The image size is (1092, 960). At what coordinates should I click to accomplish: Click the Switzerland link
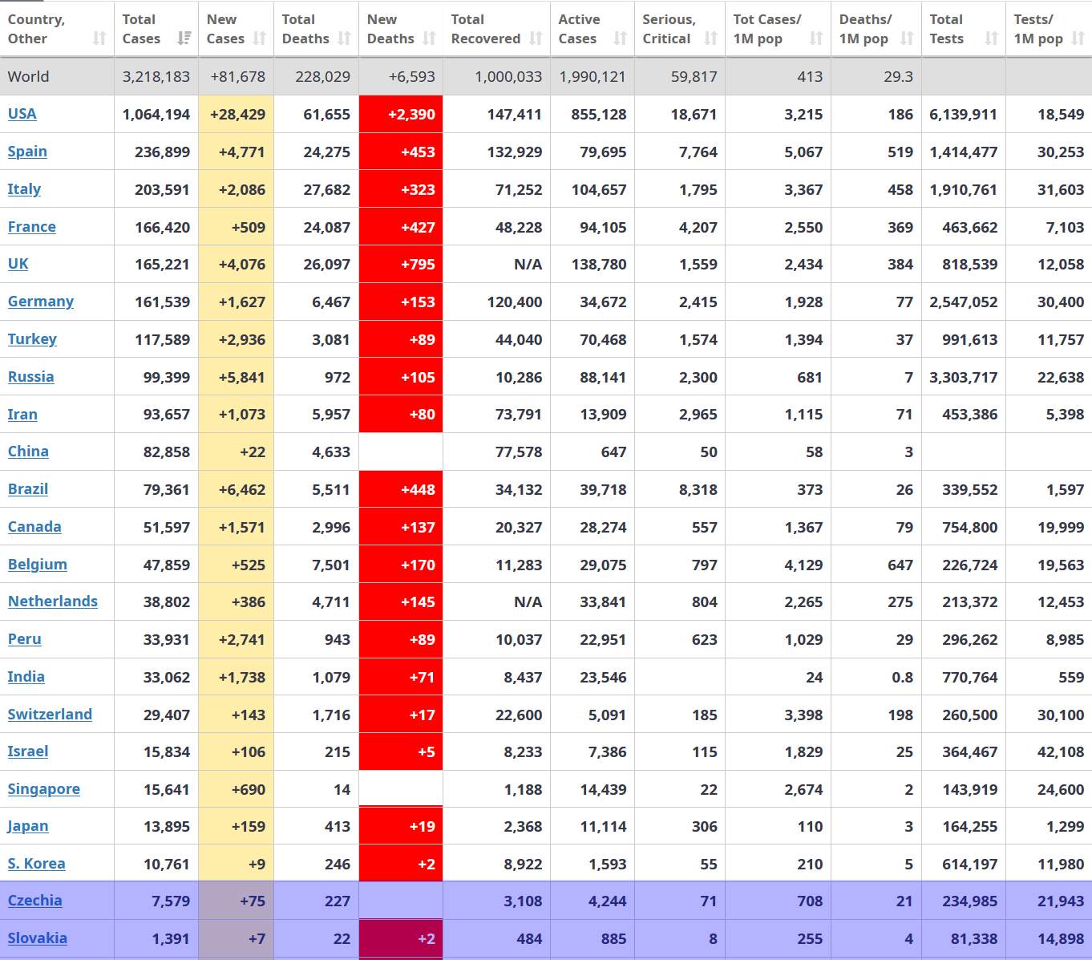(50, 715)
